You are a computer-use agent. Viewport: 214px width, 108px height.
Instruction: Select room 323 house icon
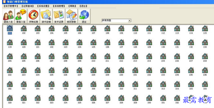tap(52, 98)
